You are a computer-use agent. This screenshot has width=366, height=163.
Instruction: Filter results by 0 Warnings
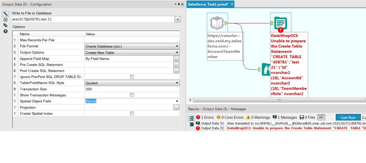[x=258, y=117]
